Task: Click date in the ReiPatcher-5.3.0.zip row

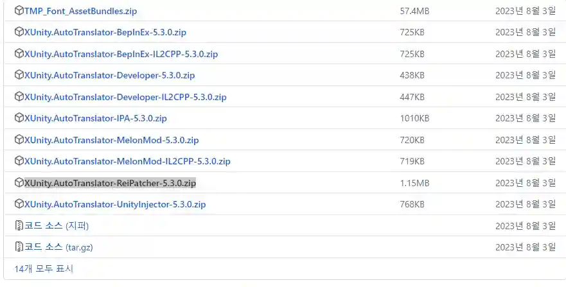Action: [x=526, y=183]
